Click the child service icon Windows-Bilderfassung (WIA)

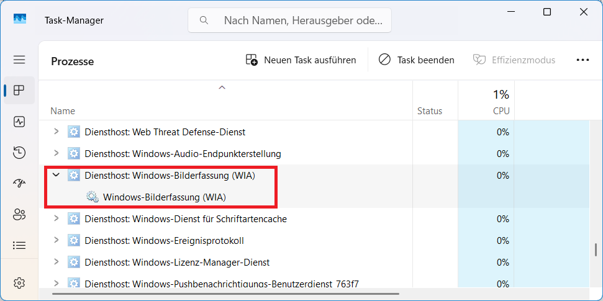93,197
